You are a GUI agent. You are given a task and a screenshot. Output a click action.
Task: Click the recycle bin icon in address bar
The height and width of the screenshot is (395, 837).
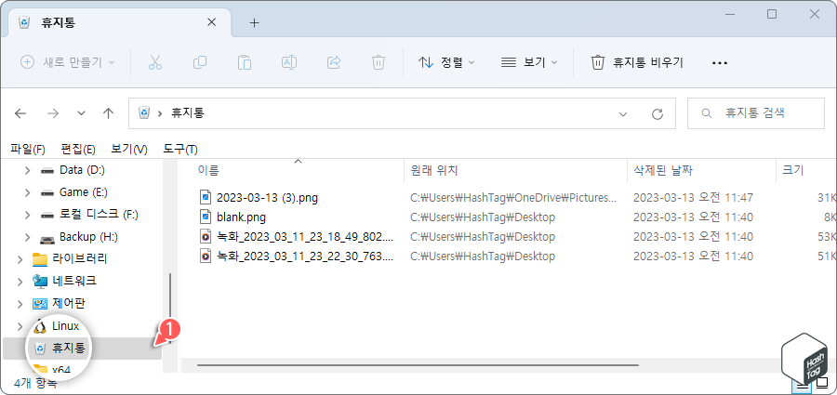[144, 112]
